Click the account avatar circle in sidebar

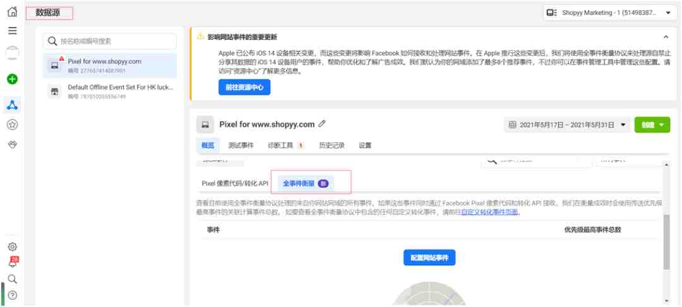[x=13, y=52]
